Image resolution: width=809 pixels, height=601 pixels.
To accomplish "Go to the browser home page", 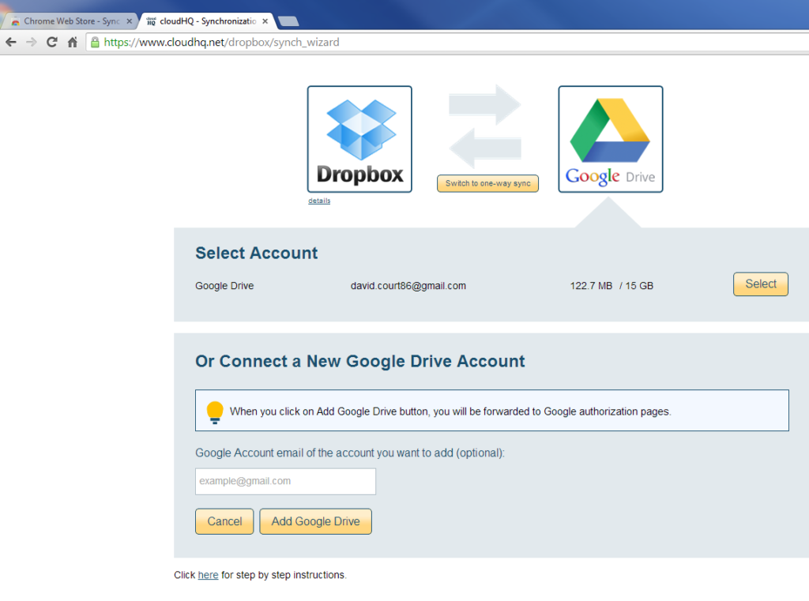I will tap(72, 42).
